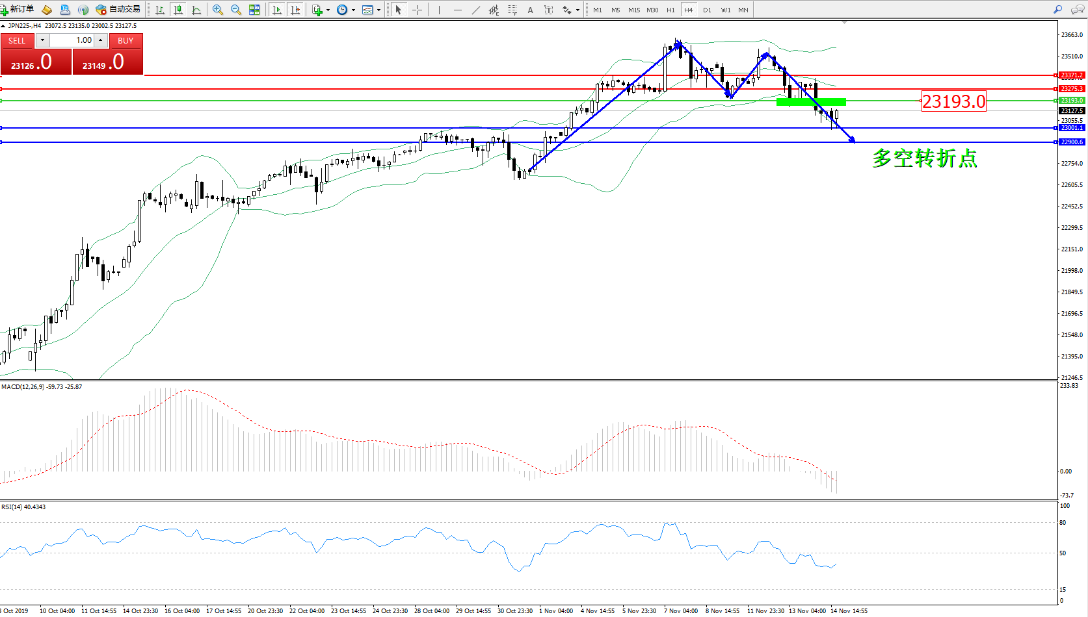The width and height of the screenshot is (1088, 617).
Task: Click the zoom out magnifier icon
Action: click(x=236, y=10)
